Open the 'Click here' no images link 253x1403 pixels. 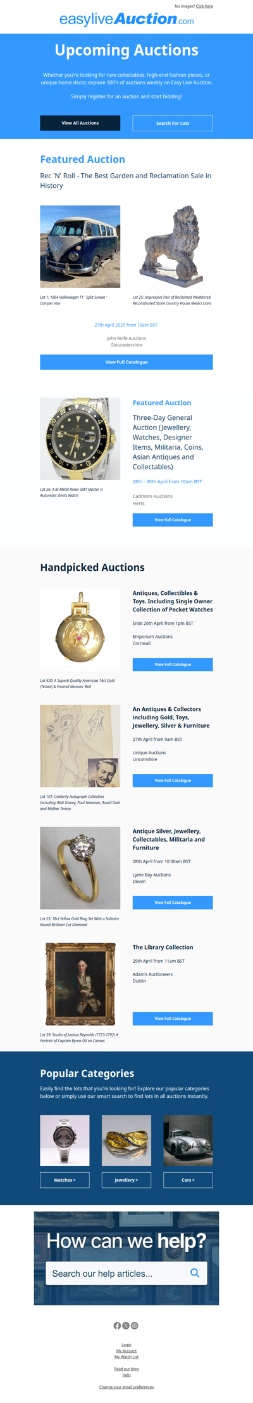pos(204,6)
